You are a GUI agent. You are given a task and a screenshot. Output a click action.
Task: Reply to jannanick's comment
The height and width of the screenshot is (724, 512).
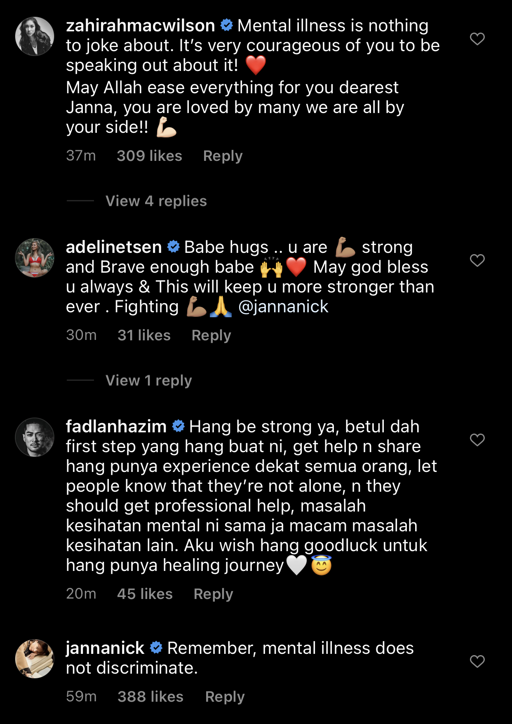pyautogui.click(x=225, y=697)
